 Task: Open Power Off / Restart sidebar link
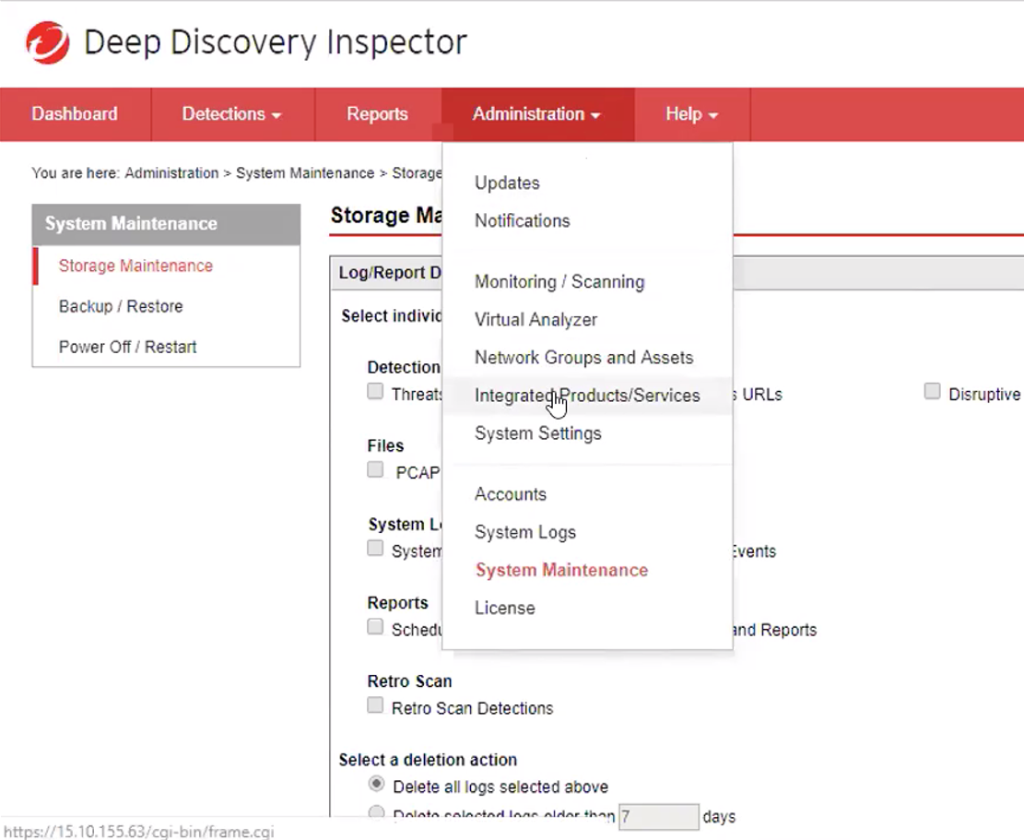pos(127,347)
